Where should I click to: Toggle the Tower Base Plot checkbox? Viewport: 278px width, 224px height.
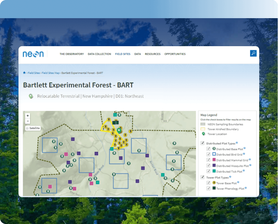(208, 183)
